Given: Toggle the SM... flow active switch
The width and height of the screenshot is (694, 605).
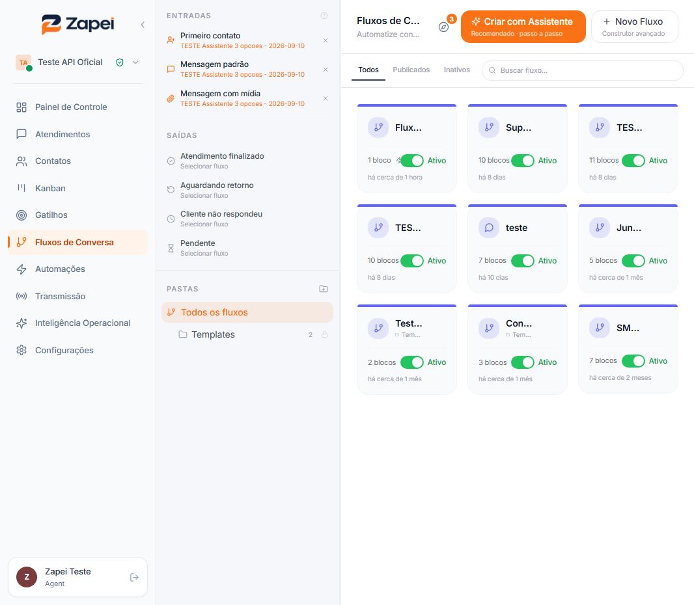Looking at the screenshot, I should click(x=633, y=361).
